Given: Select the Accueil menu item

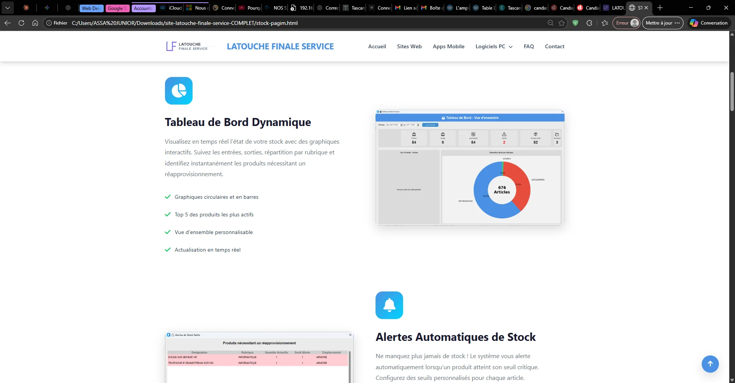Looking at the screenshot, I should [377, 46].
